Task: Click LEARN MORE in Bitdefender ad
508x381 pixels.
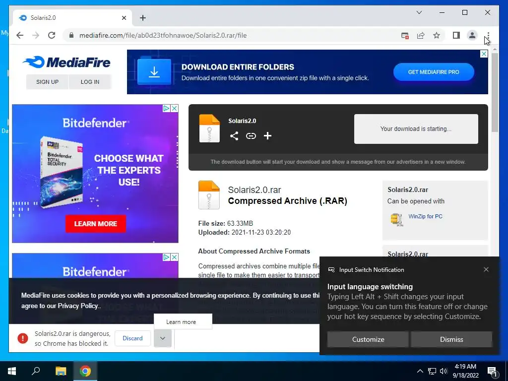Action: (96, 224)
